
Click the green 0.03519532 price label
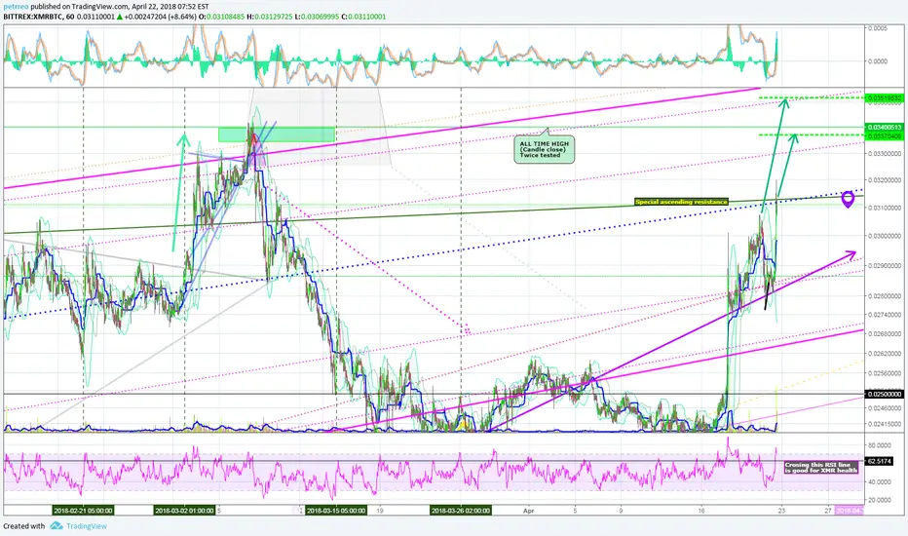click(x=884, y=97)
